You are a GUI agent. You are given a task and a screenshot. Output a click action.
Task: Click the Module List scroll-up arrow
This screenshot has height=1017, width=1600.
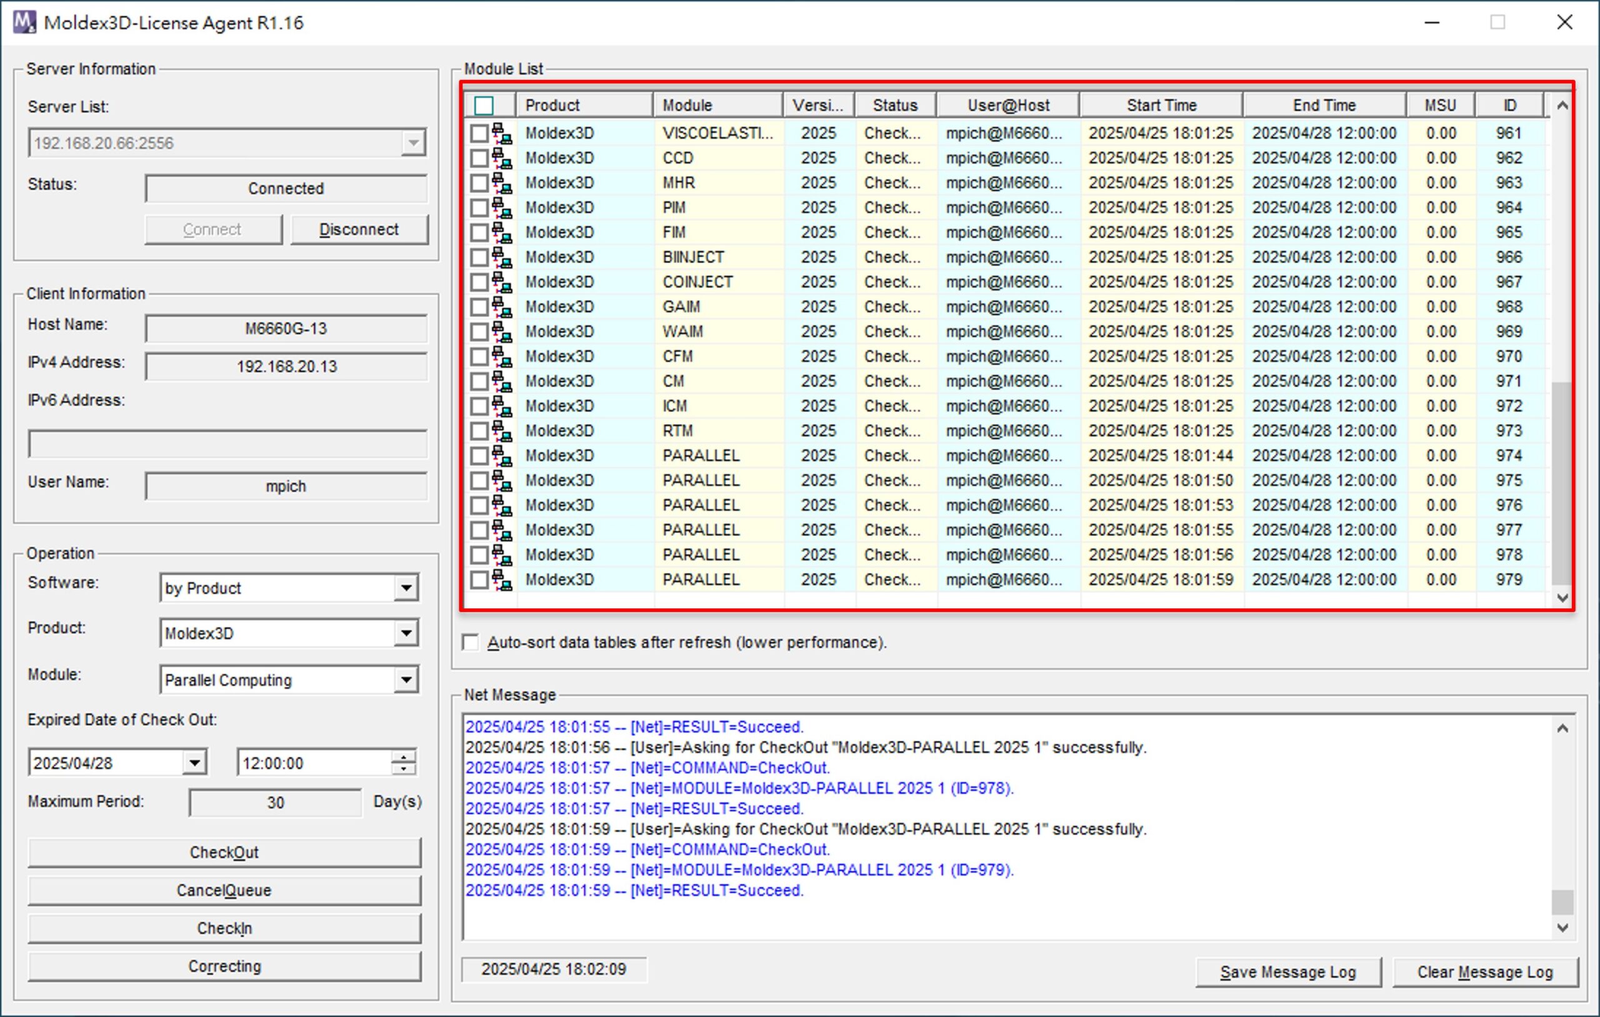tap(1562, 106)
